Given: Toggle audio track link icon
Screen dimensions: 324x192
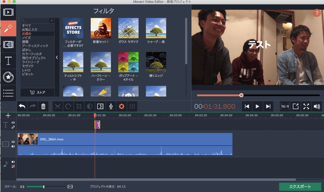Looking at the screenshot, I should tap(13, 166).
